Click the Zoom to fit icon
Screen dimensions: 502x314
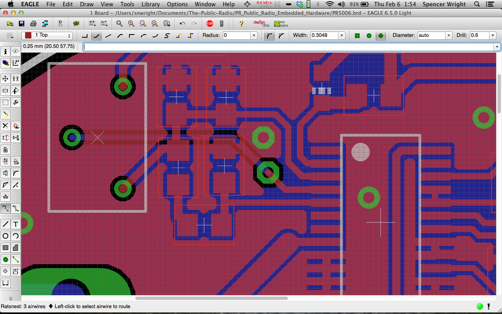(119, 24)
